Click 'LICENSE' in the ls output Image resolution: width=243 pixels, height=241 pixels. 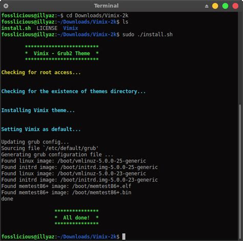(47, 28)
